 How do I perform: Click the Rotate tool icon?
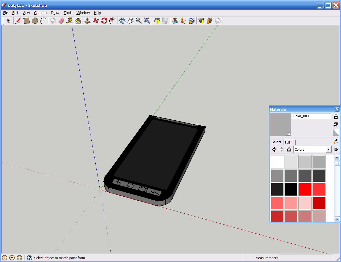[x=104, y=21]
